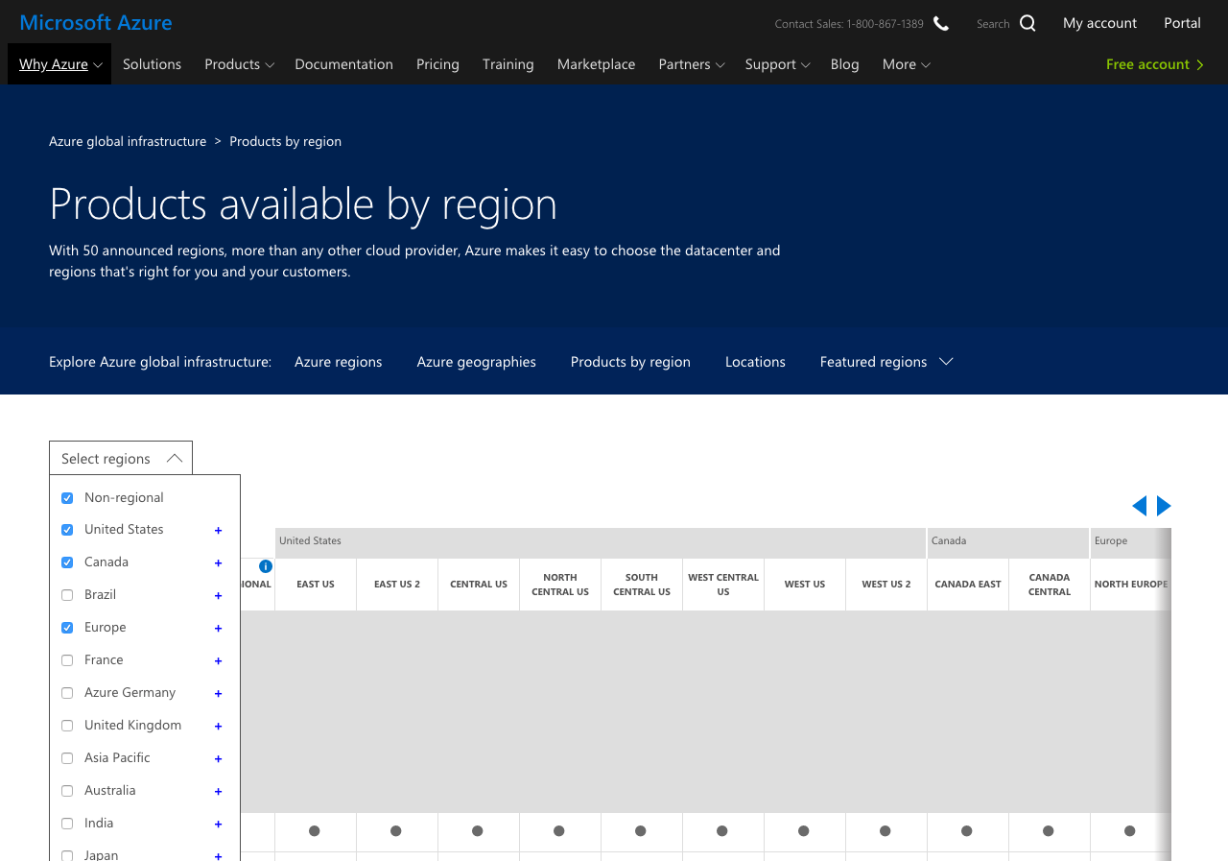Collapse the Select regions dropdown

point(121,458)
